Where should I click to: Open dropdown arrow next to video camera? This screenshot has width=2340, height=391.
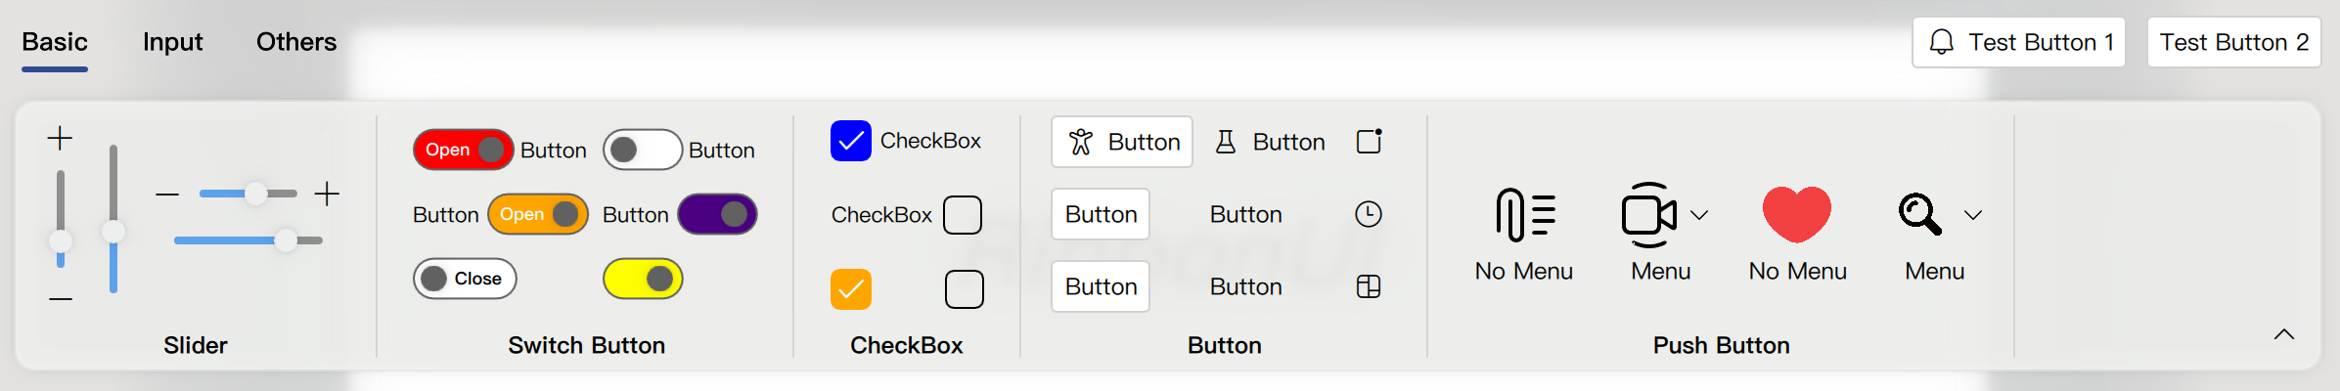(1700, 215)
